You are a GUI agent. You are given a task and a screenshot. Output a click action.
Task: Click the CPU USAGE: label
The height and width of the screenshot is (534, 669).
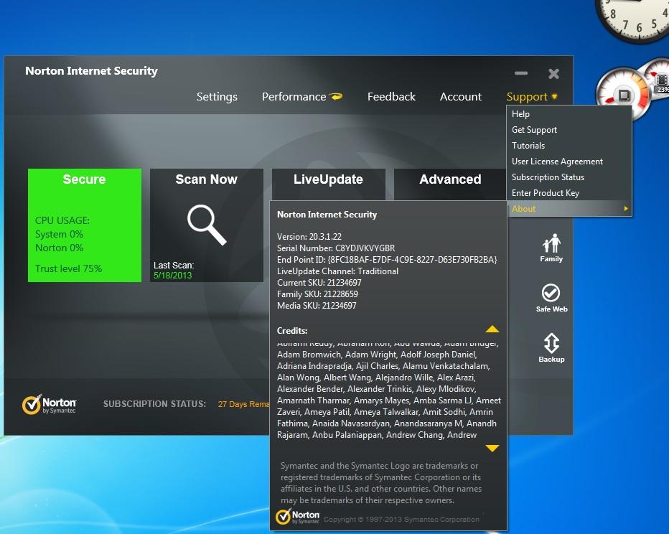(x=62, y=220)
